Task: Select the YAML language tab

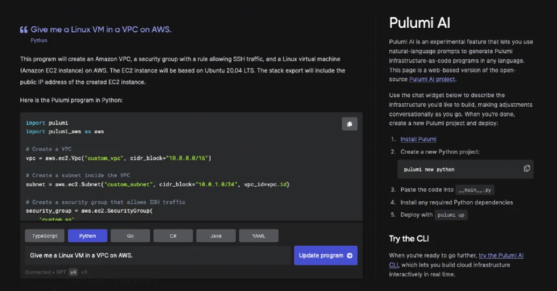Action: point(259,235)
